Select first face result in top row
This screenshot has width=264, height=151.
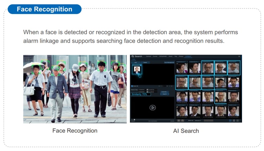(182, 68)
